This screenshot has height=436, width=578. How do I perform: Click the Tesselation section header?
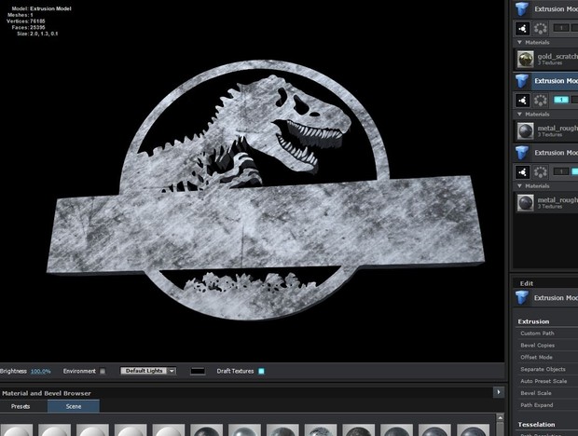tap(536, 425)
